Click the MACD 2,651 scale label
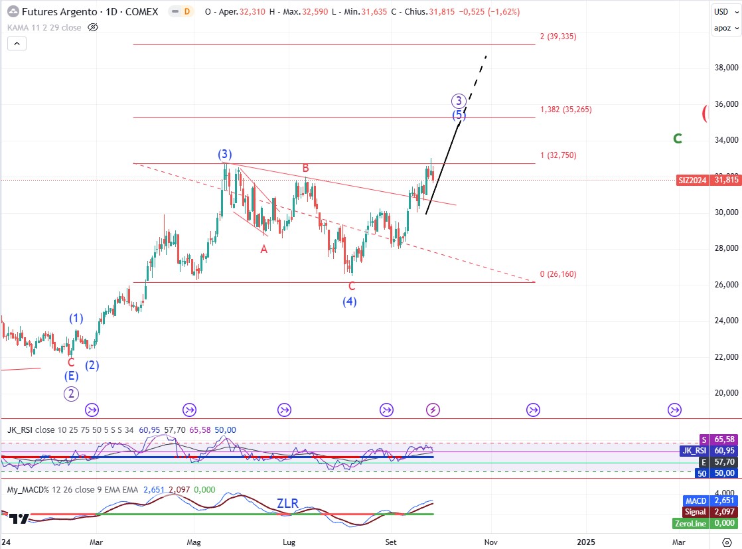742x549 pixels. (x=711, y=501)
